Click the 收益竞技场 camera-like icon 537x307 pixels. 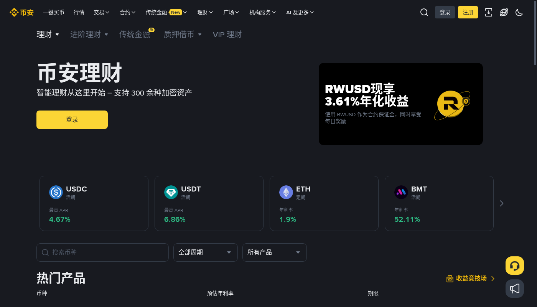coord(450,279)
